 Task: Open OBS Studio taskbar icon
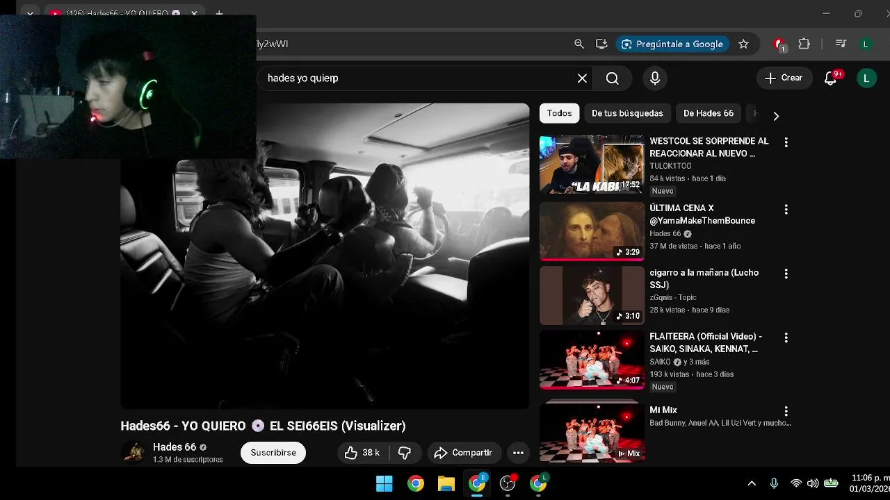pyautogui.click(x=508, y=483)
